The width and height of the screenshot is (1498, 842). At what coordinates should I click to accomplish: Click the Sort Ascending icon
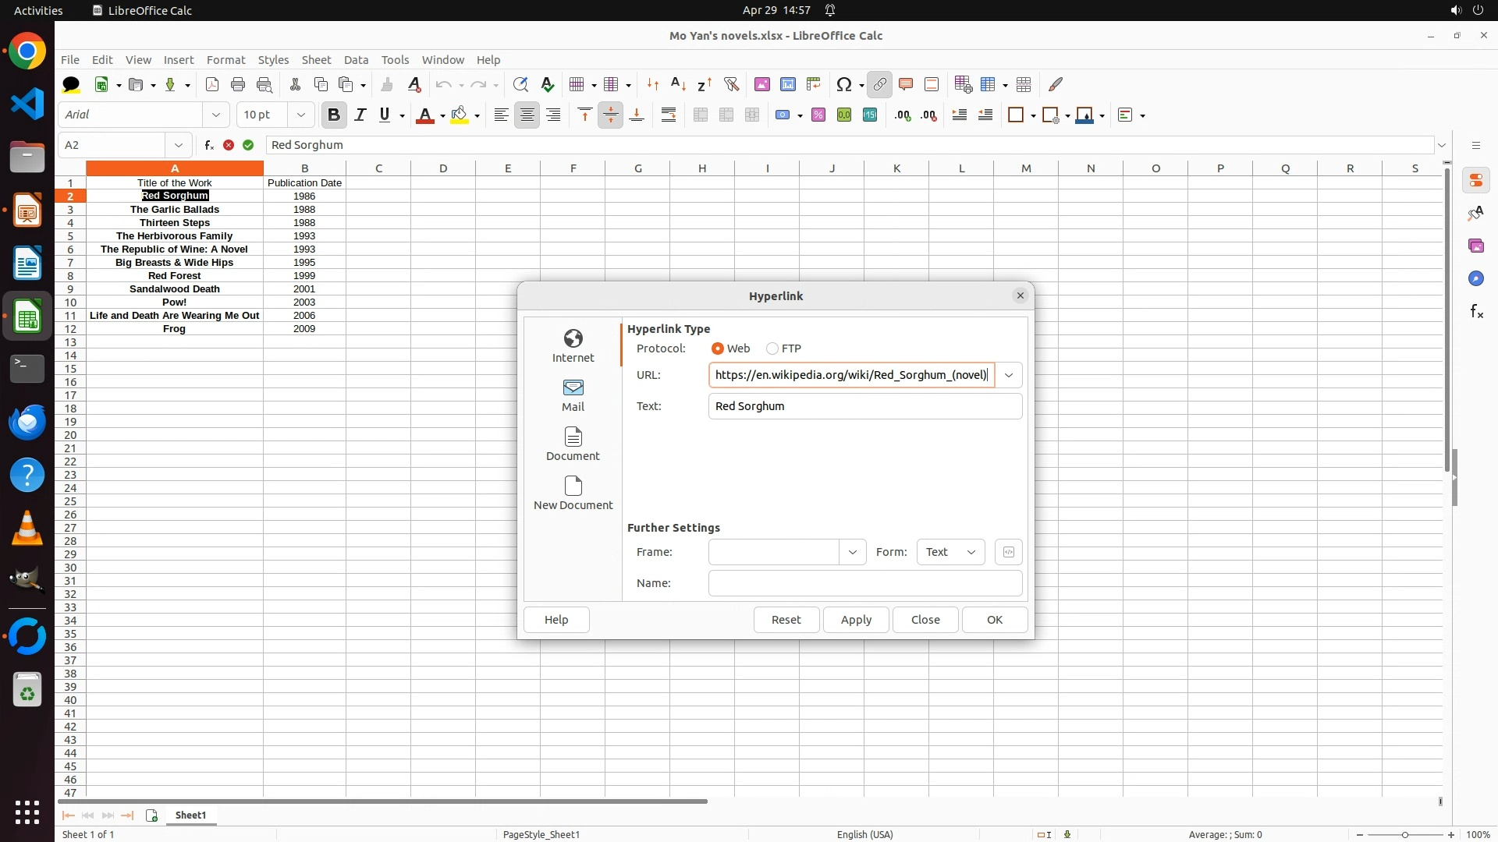pos(678,84)
